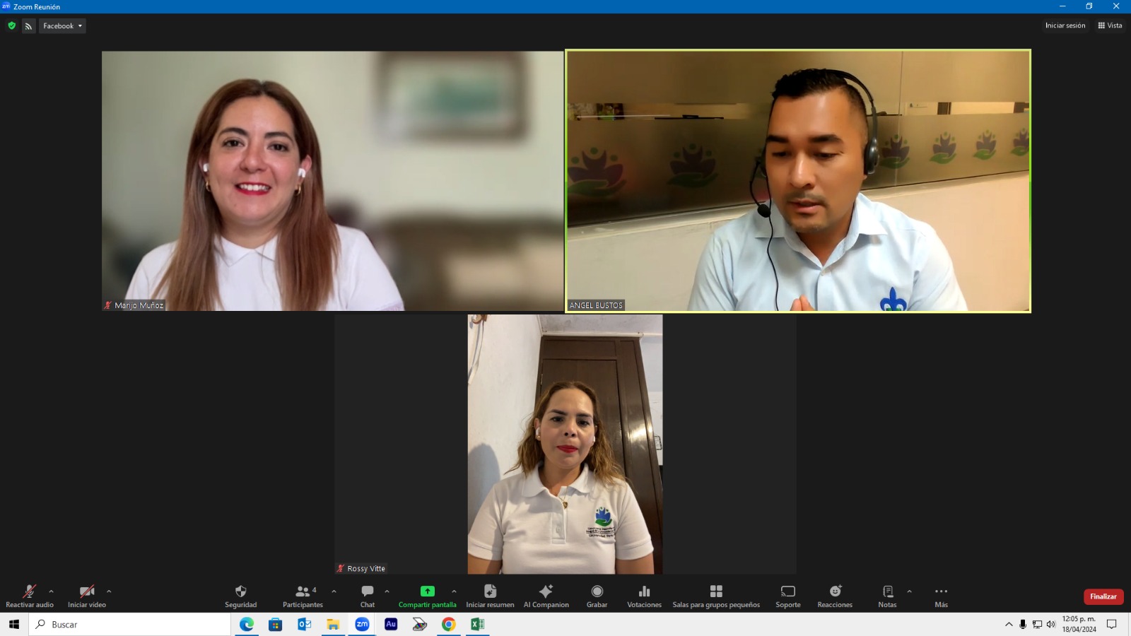Start AI Companion
This screenshot has height=636, width=1131.
[x=546, y=591]
